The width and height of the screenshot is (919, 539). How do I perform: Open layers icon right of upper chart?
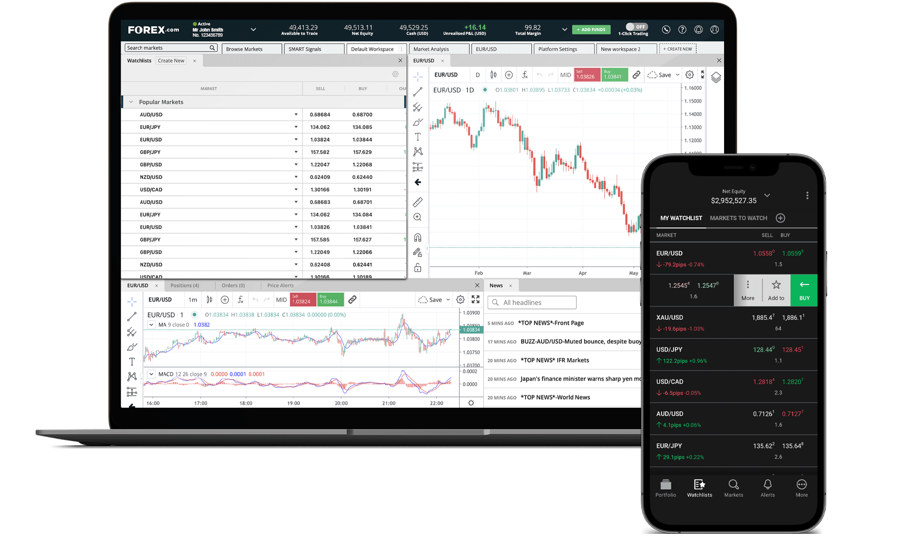pos(716,77)
